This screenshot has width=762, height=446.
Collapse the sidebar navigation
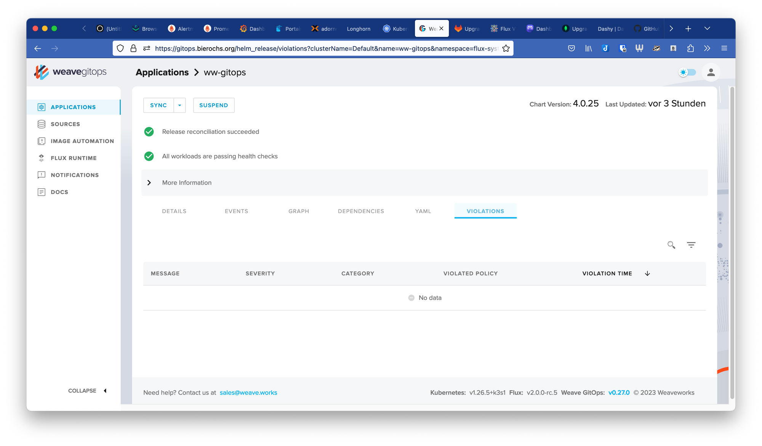pos(88,391)
